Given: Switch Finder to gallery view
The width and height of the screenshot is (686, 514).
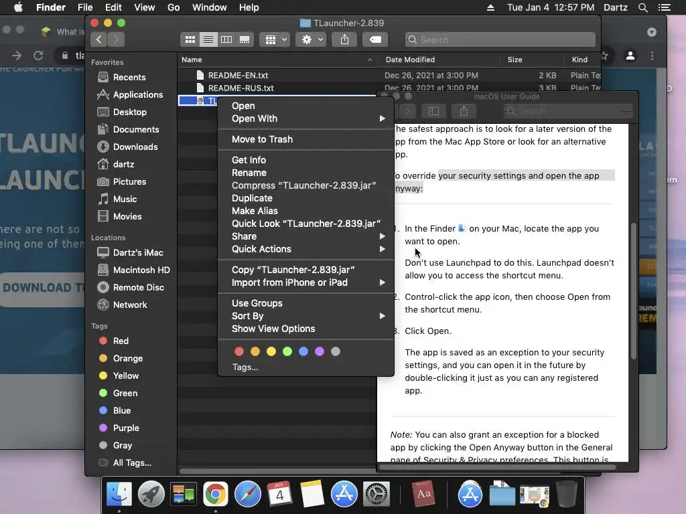Looking at the screenshot, I should point(245,39).
